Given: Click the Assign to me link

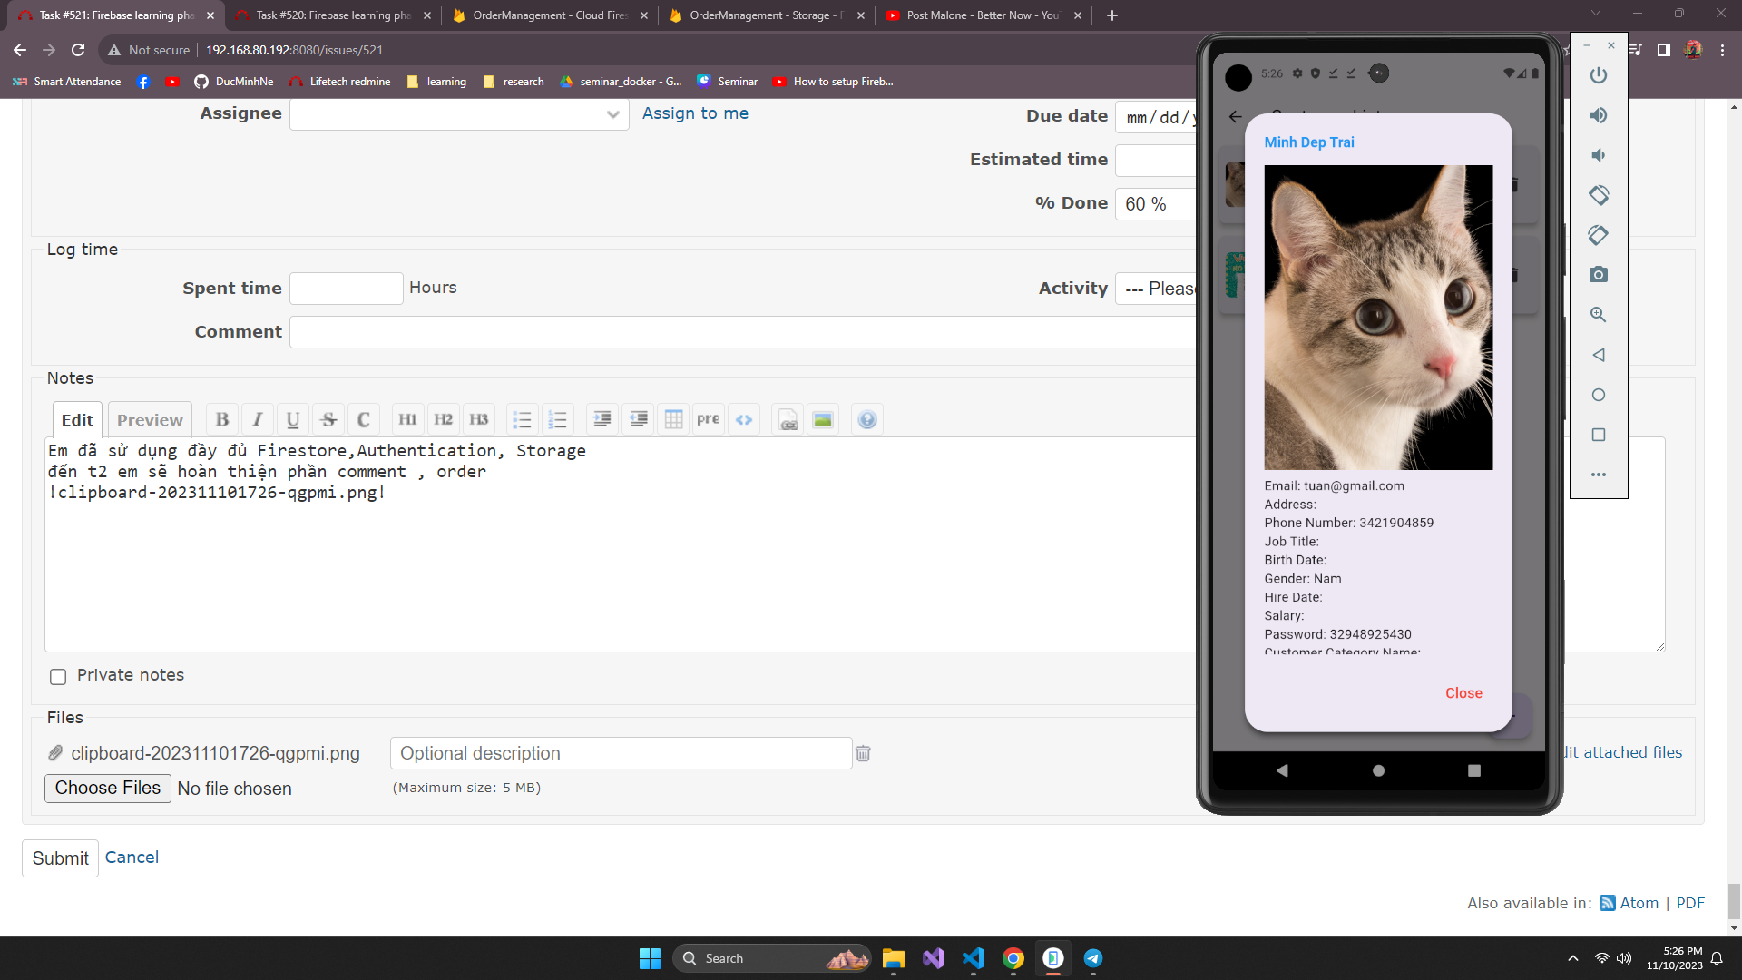Looking at the screenshot, I should tap(695, 113).
